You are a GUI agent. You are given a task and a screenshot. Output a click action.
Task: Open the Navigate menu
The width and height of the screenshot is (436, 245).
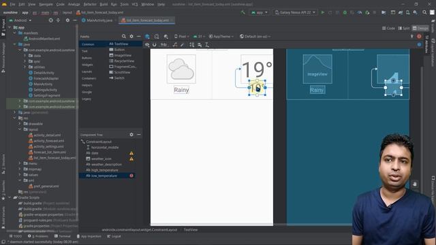(46, 4)
